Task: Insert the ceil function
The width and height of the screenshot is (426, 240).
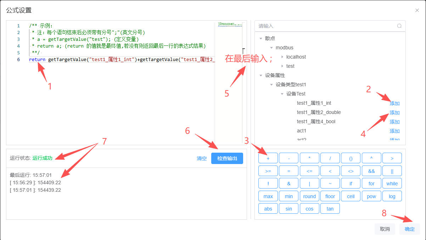Action: point(351,196)
